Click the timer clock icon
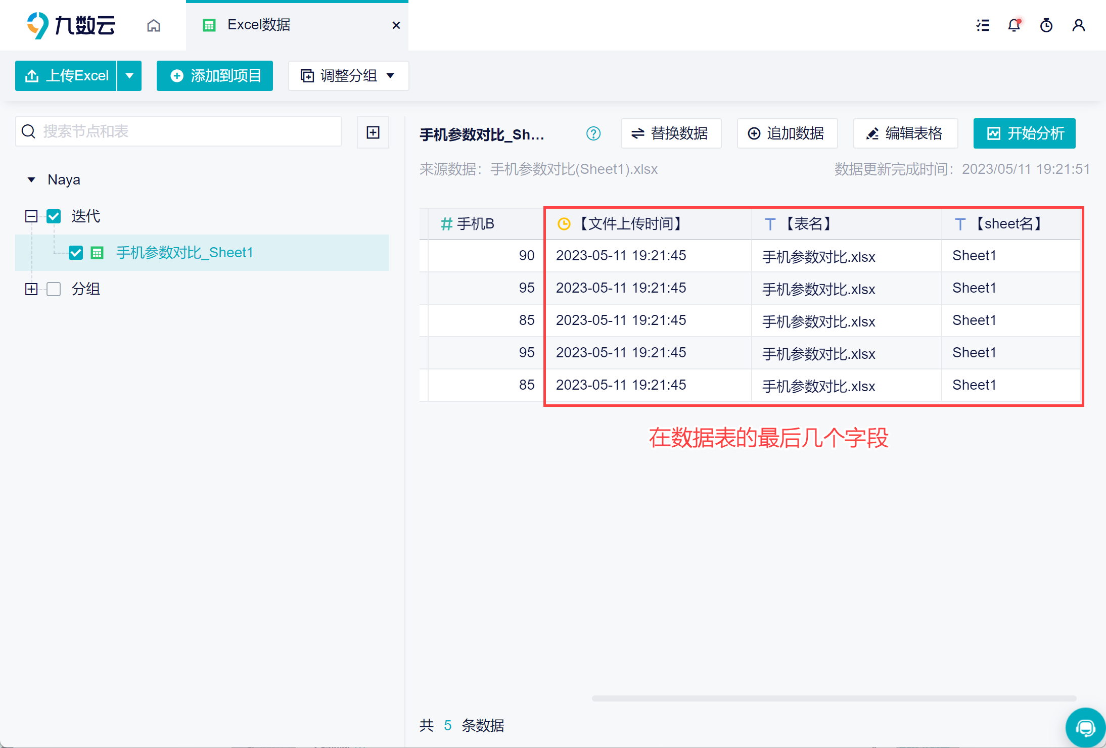The width and height of the screenshot is (1106, 748). 1046,25
